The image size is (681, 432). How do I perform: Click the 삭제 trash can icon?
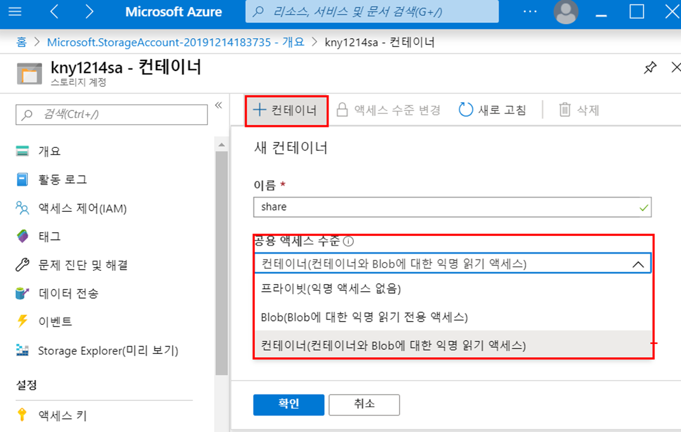565,110
